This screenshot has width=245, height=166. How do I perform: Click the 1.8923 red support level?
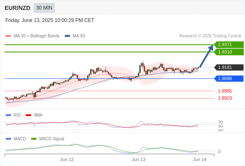225,98
